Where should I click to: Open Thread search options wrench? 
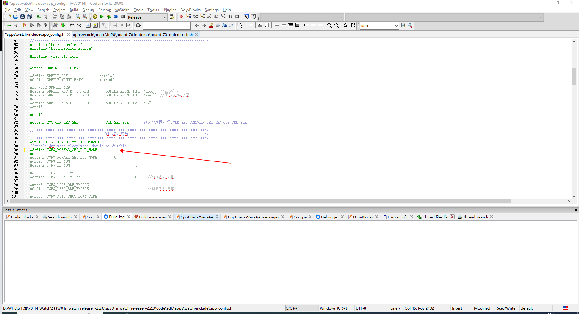[410, 25]
